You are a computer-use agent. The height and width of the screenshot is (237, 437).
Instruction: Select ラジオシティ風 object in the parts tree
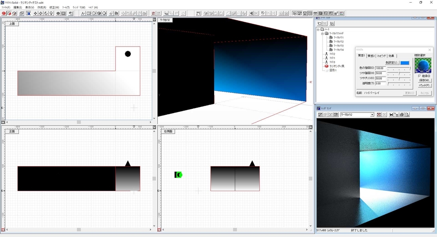coord(337,66)
